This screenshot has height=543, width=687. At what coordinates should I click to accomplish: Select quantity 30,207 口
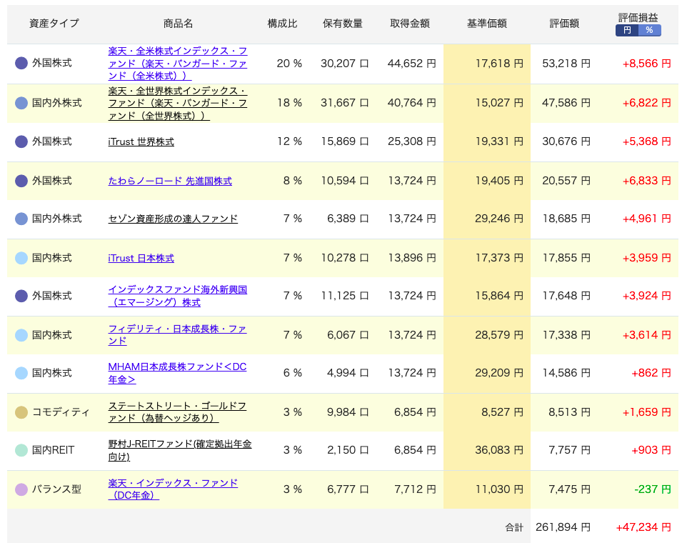[344, 64]
